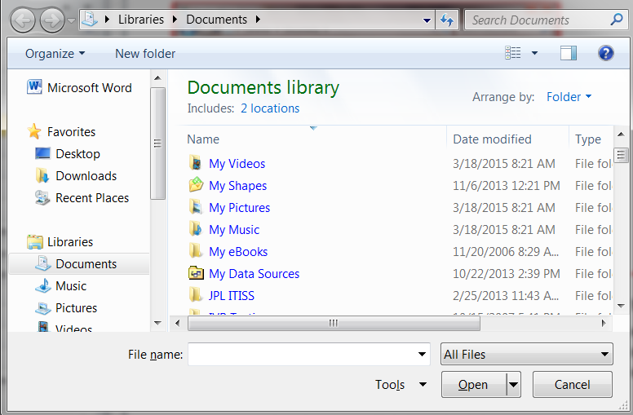Click Libraries in the address path
The image size is (633, 415).
pyautogui.click(x=141, y=20)
